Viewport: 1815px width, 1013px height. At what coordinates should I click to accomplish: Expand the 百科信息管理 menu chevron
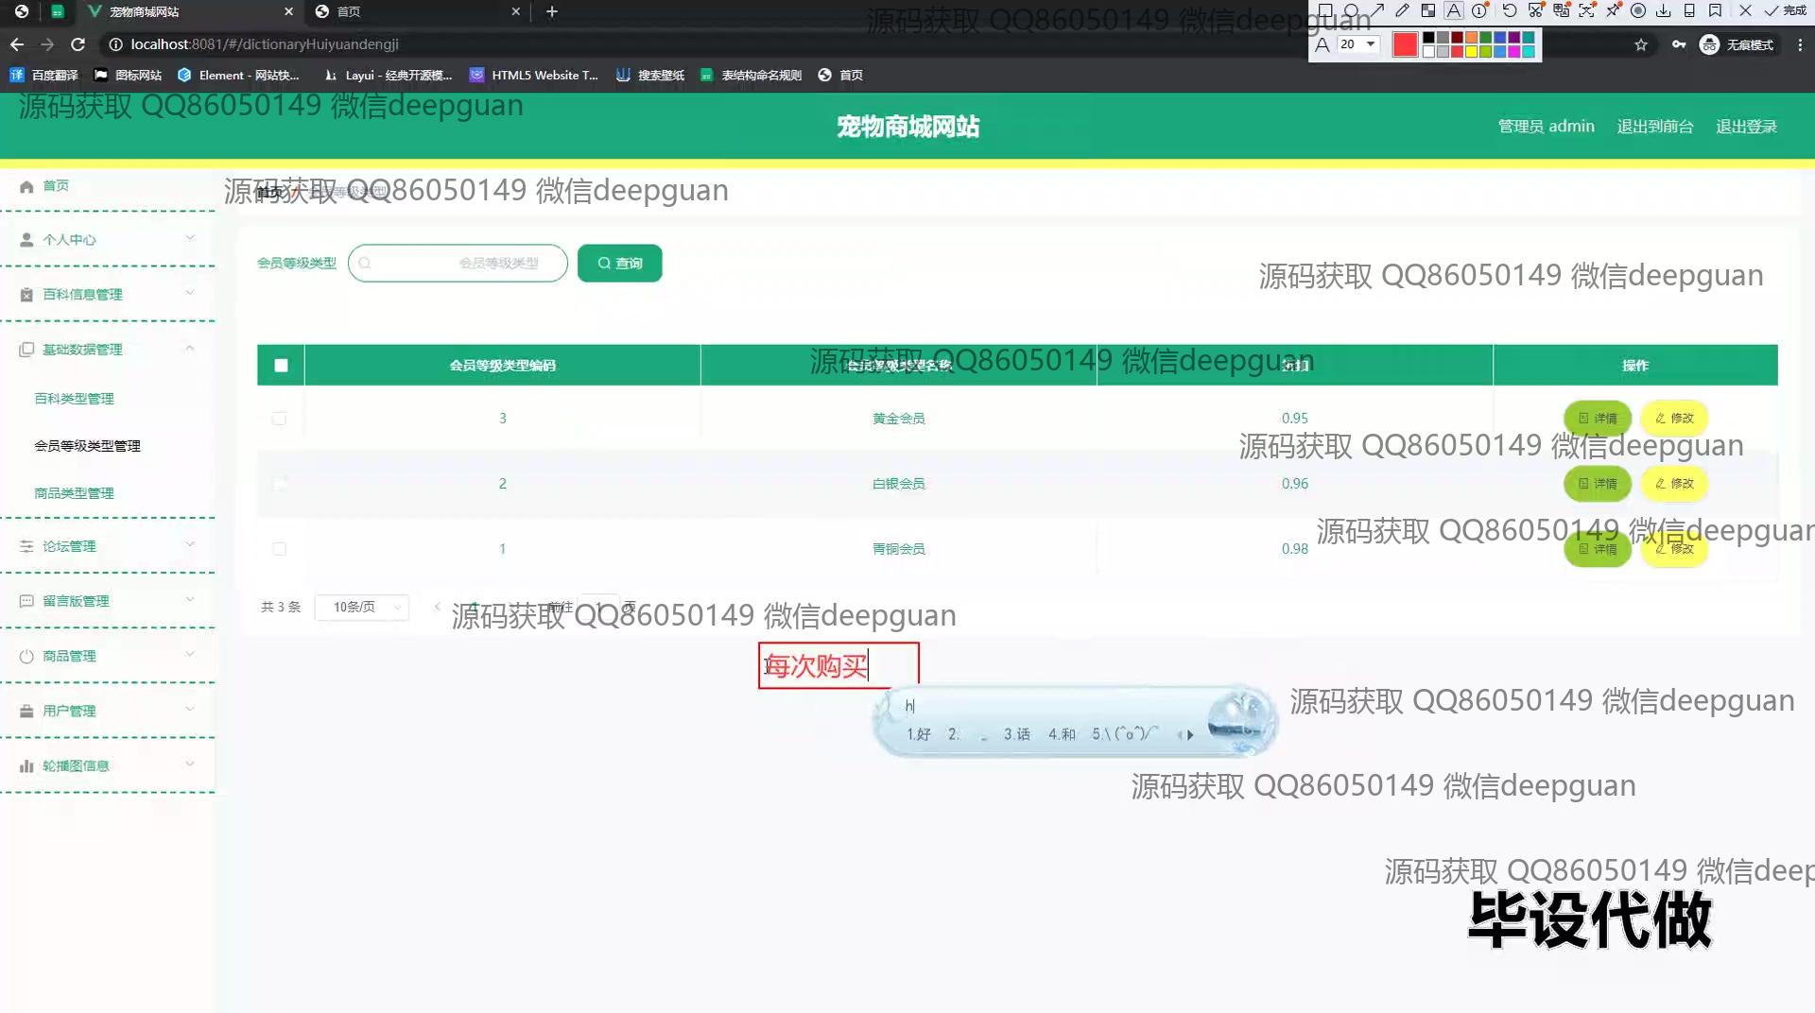point(190,293)
